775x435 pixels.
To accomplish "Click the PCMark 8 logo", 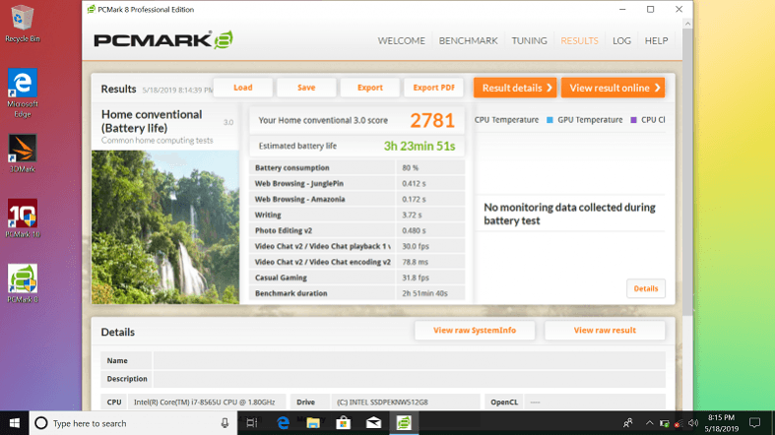I will click(163, 40).
